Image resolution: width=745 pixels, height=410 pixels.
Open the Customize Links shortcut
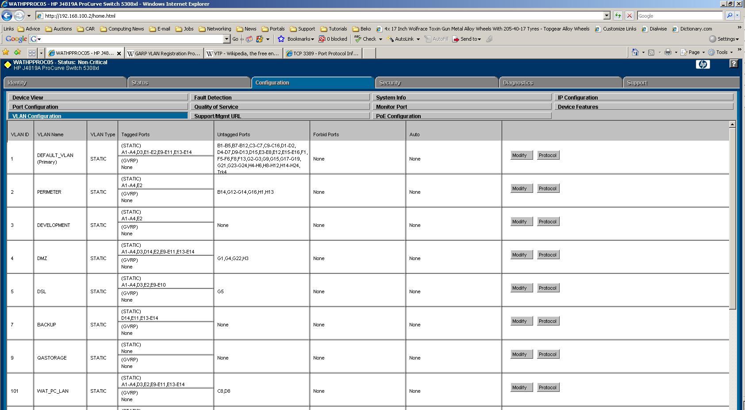(616, 29)
